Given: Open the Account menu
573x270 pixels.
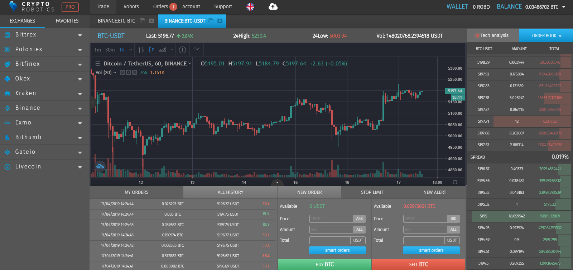Looking at the screenshot, I should pyautogui.click(x=191, y=6).
